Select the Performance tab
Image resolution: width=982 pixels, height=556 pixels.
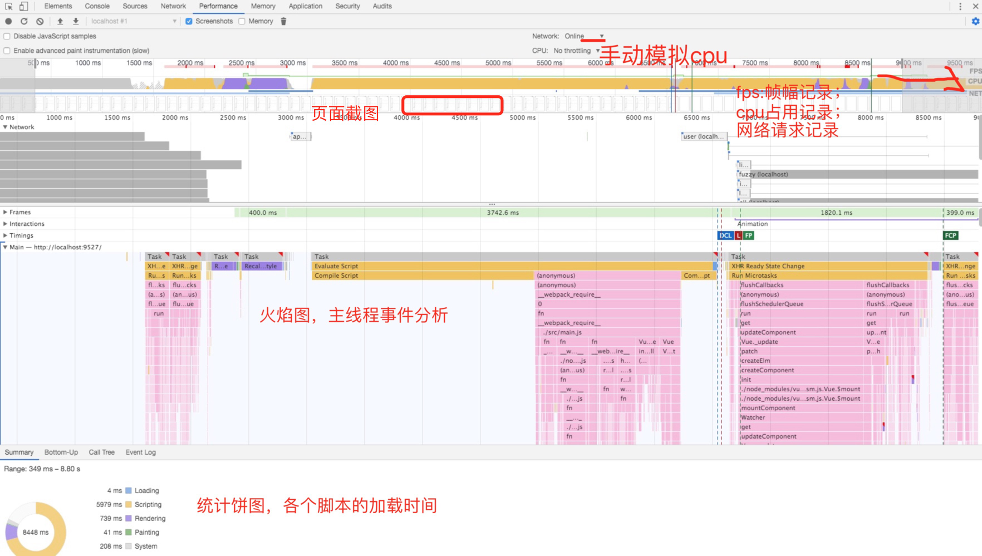tap(218, 6)
